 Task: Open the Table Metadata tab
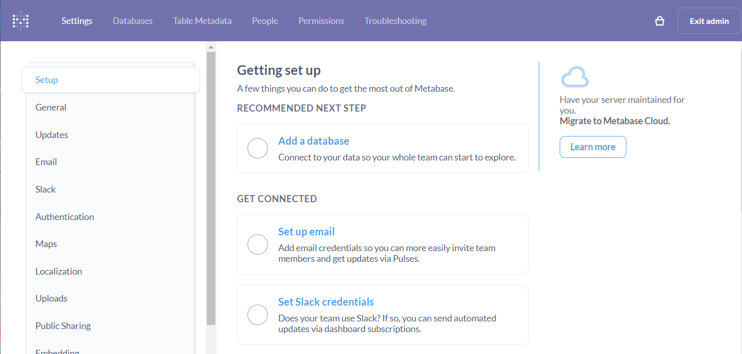[202, 21]
